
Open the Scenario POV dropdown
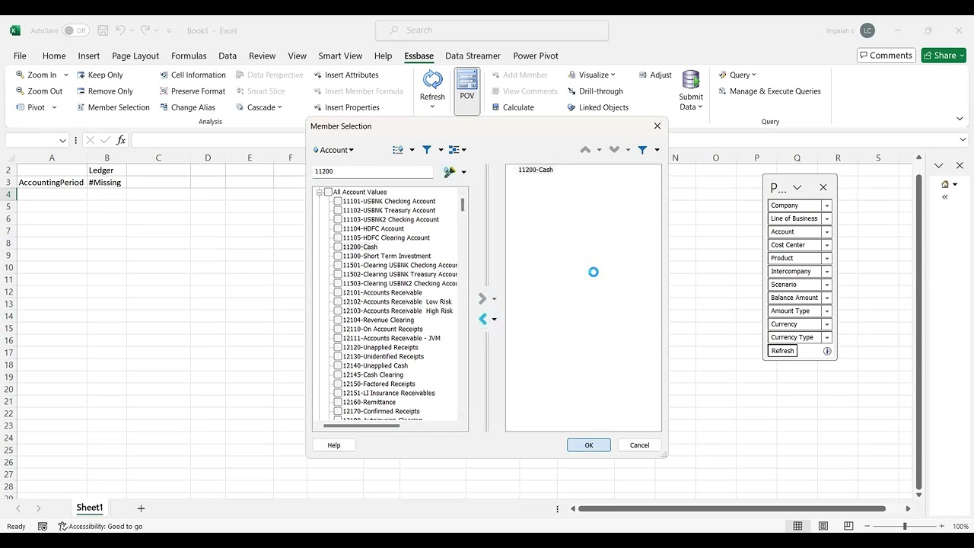pos(827,285)
